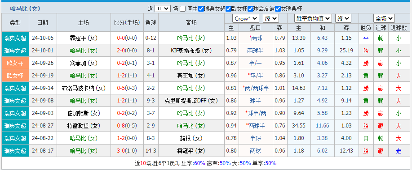This screenshot has height=170, width=412.
Task: Click the away odds value 25.19
Action: (x=346, y=51)
